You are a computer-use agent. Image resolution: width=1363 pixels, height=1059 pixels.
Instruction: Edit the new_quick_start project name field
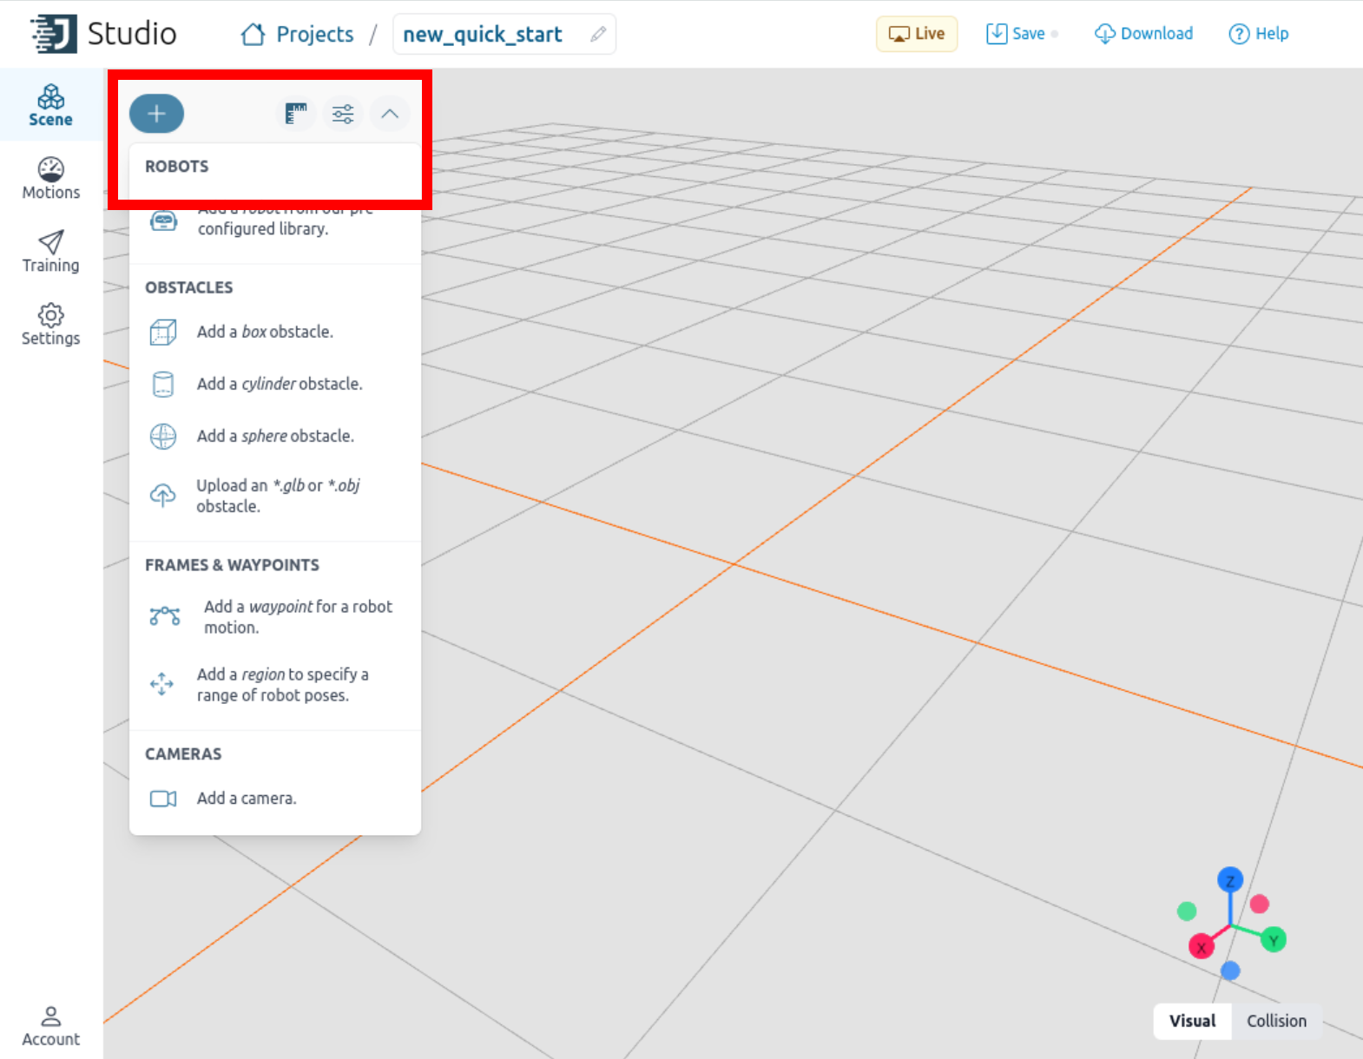click(504, 34)
